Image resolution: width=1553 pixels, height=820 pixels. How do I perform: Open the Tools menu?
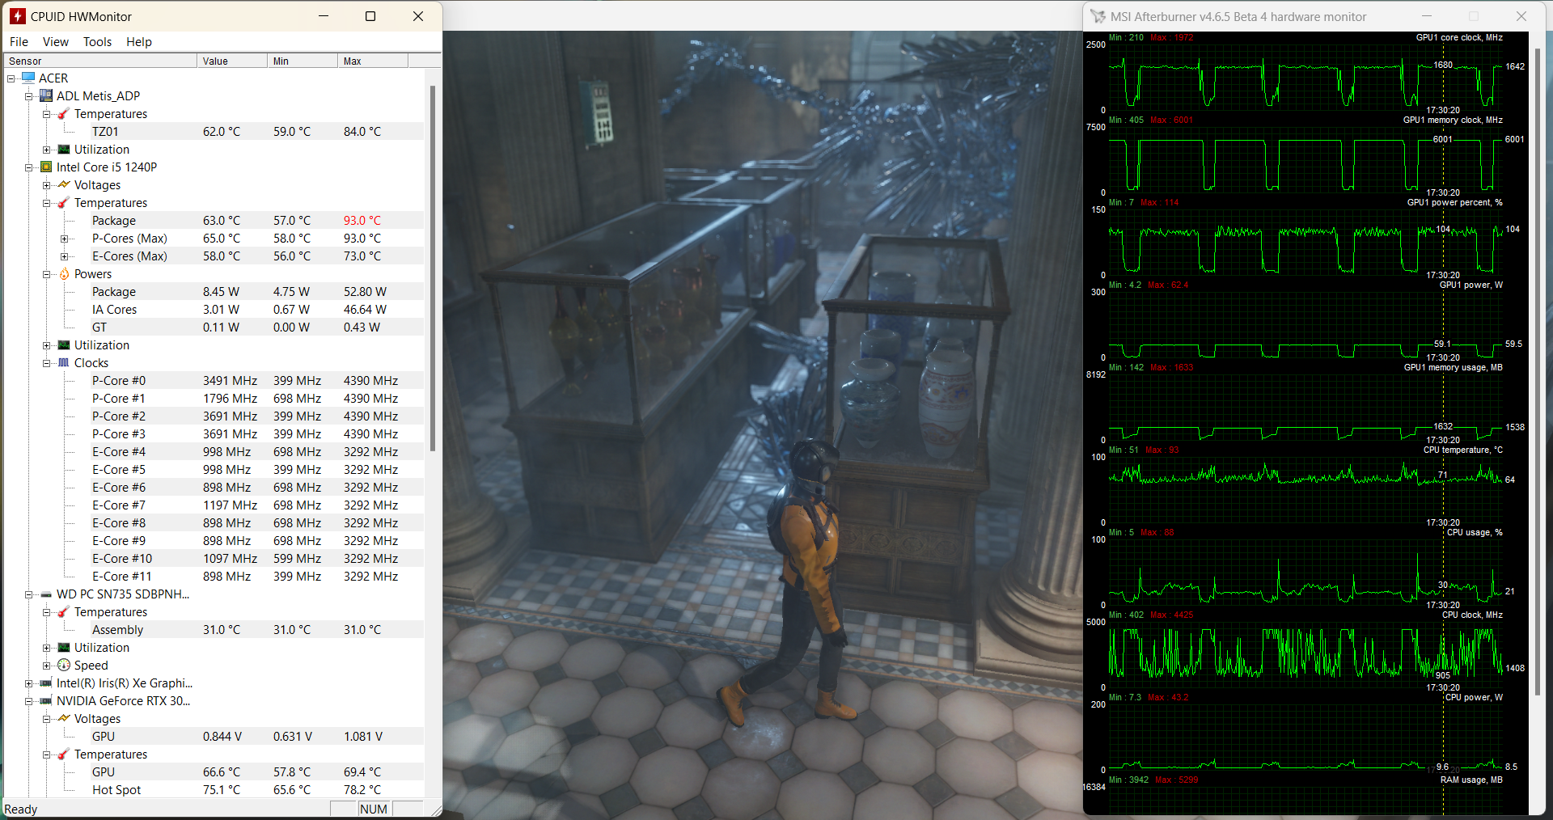tap(97, 42)
